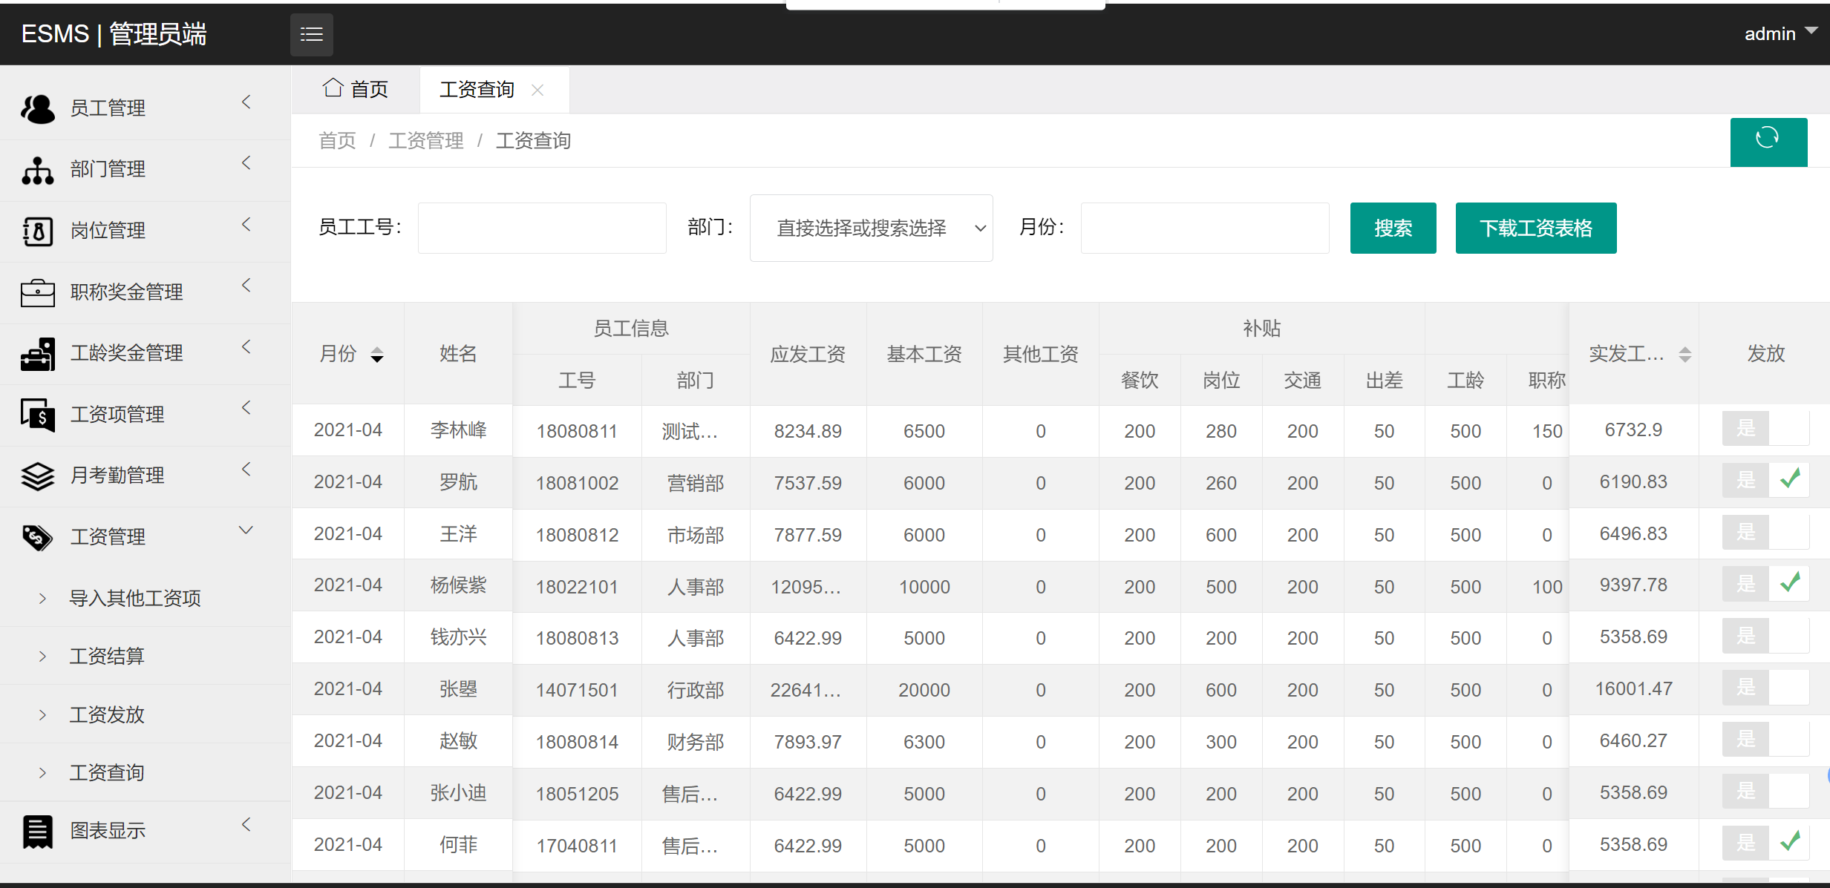Switch to the 首页 tab
Viewport: 1830px width, 888px height.
tap(356, 89)
